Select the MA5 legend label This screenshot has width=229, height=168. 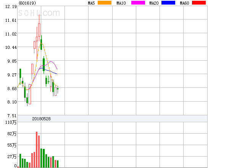click(x=92, y=3)
